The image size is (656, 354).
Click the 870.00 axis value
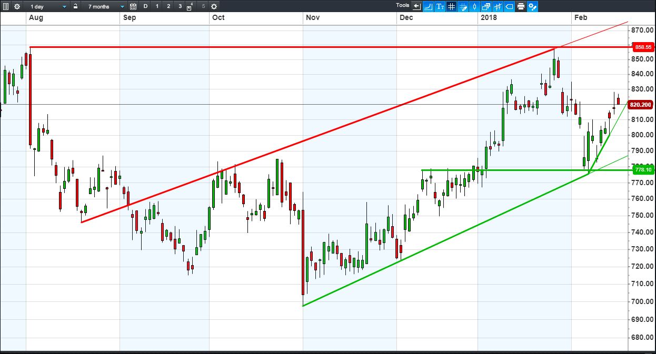[642, 30]
